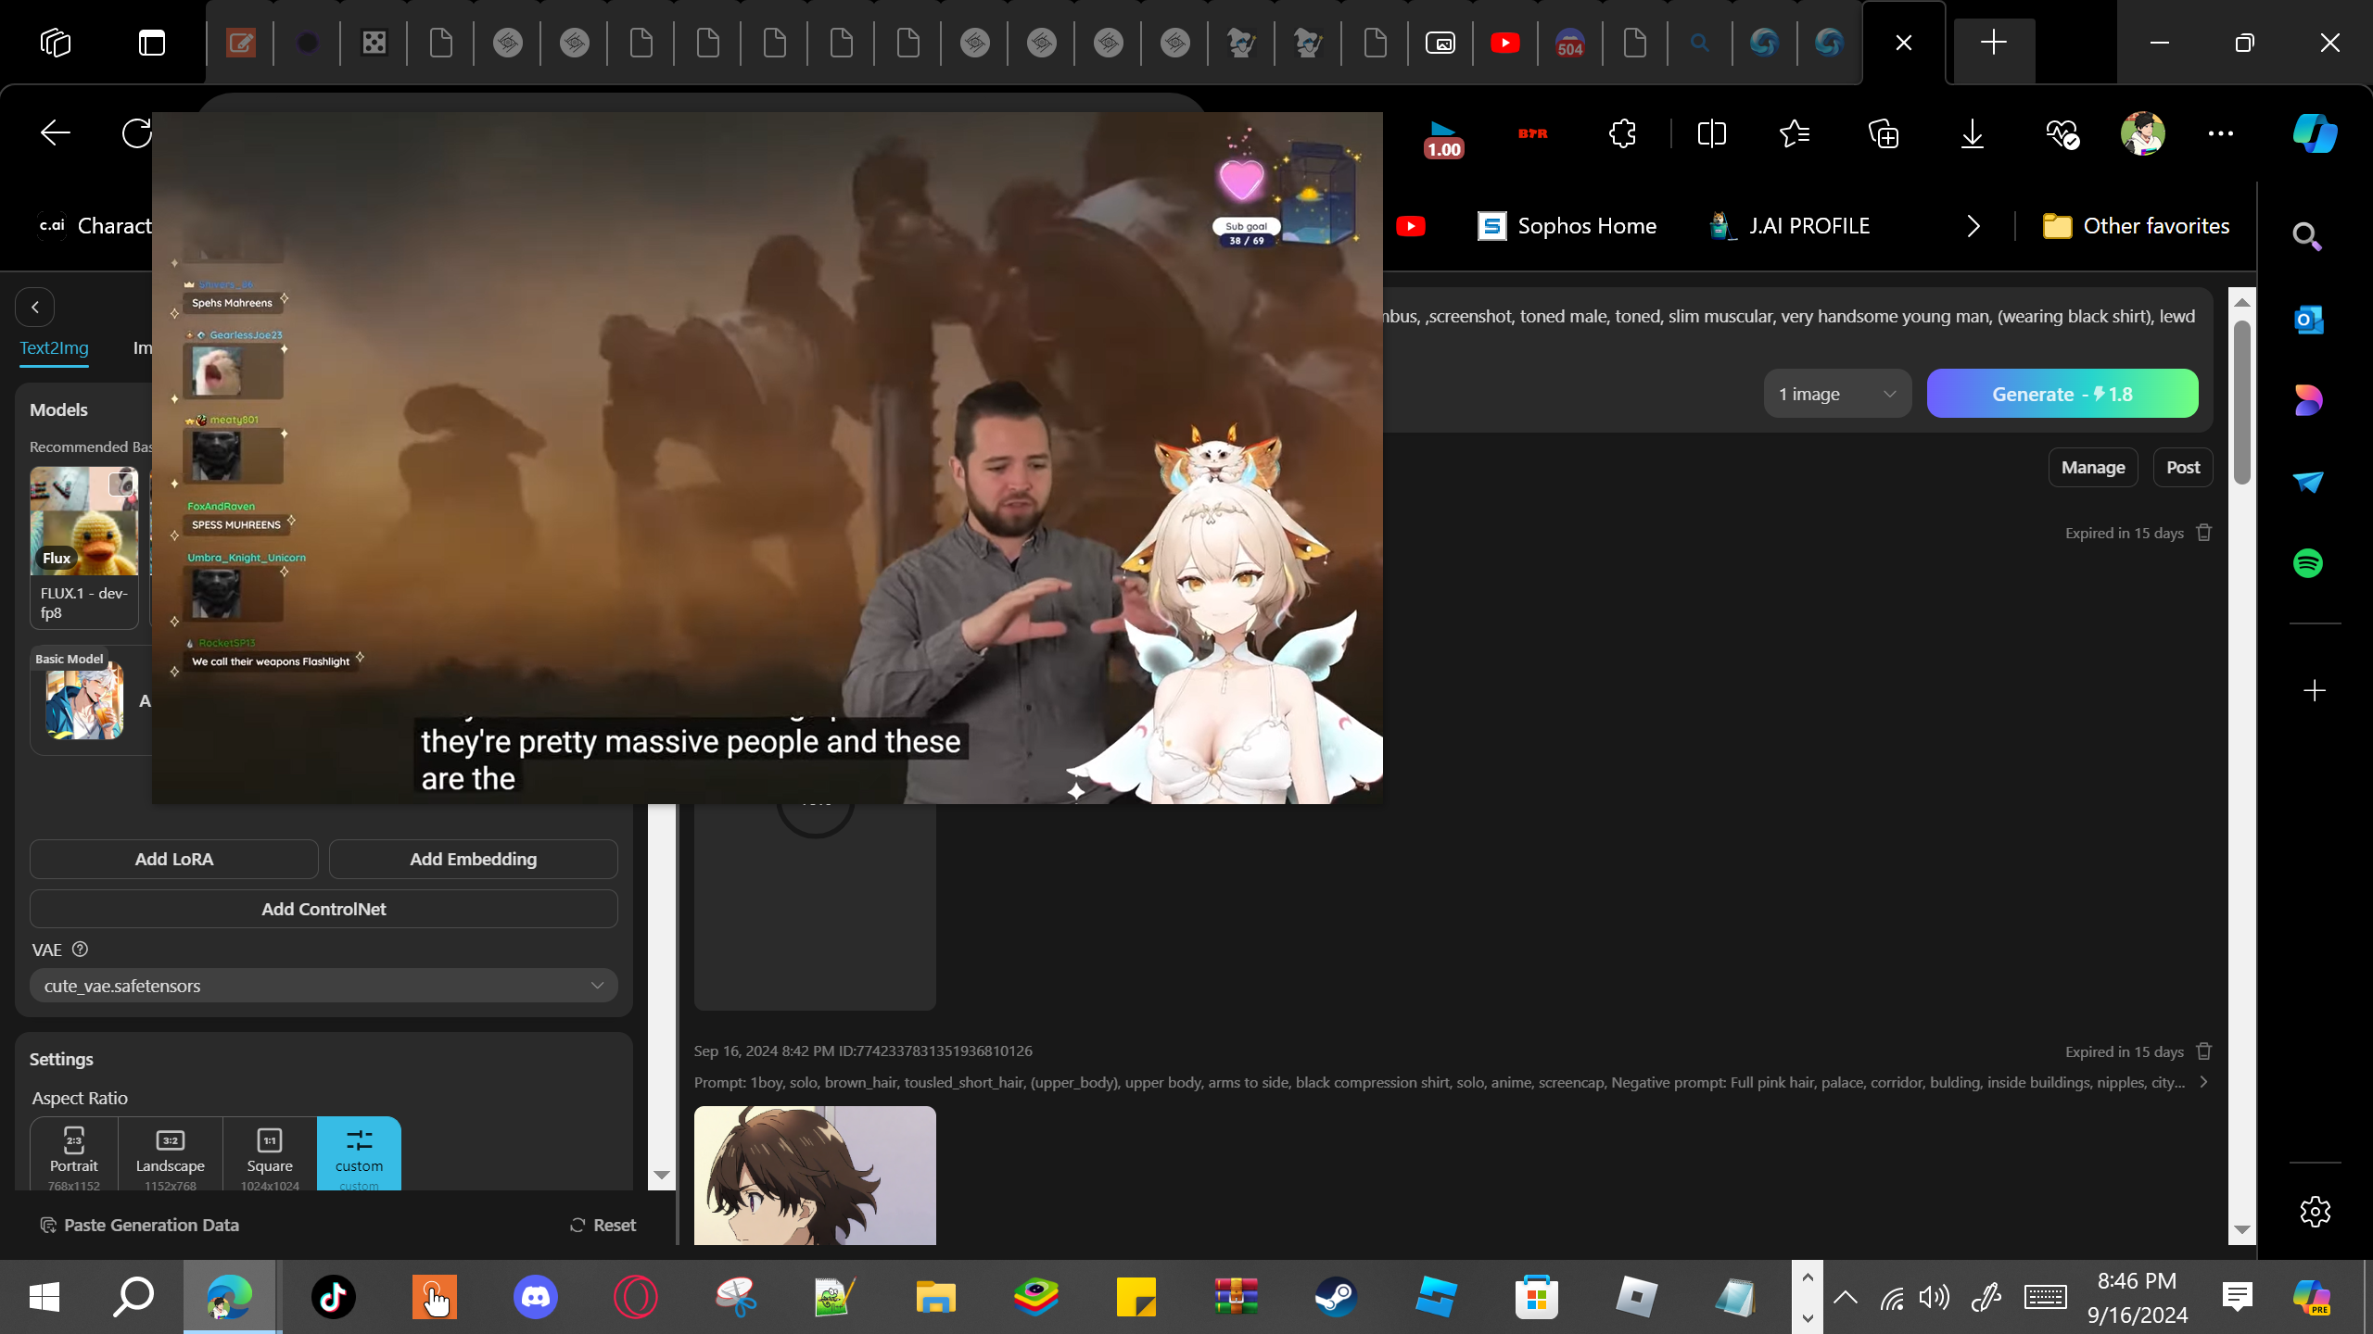Launch Copilot from the toolbar
Viewport: 2373px width, 1334px height.
pyautogui.click(x=2315, y=133)
